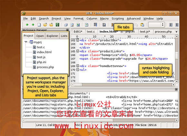The height and width of the screenshot is (136, 187).
Task: Click the toolbar icon right of Print Preview
Action: click(78, 25)
